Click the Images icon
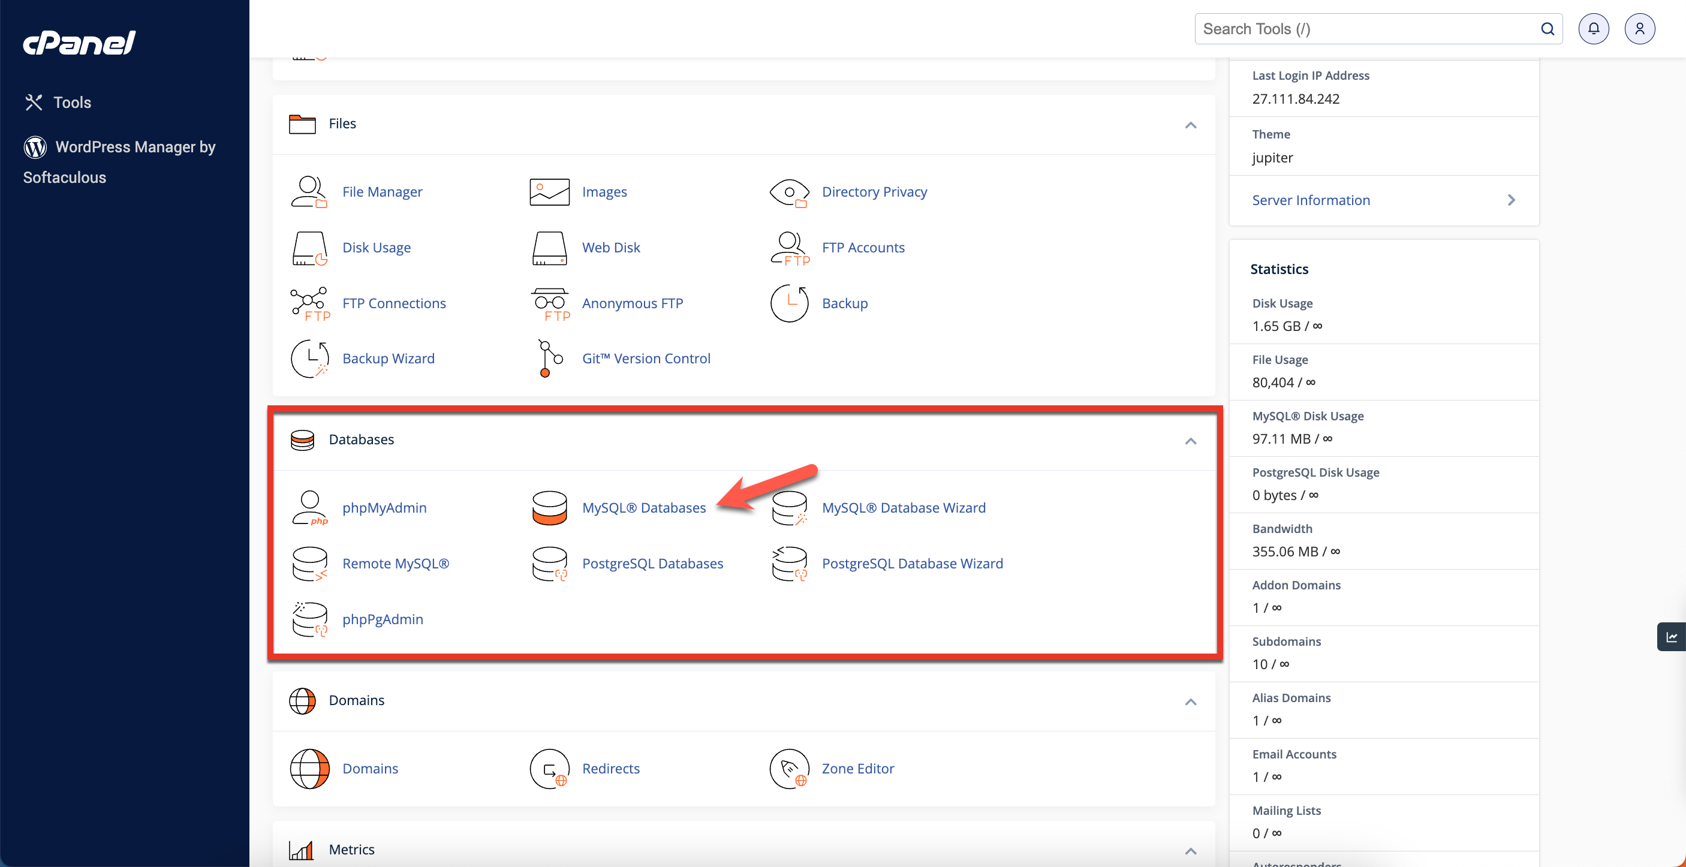This screenshot has width=1686, height=867. coord(549,192)
